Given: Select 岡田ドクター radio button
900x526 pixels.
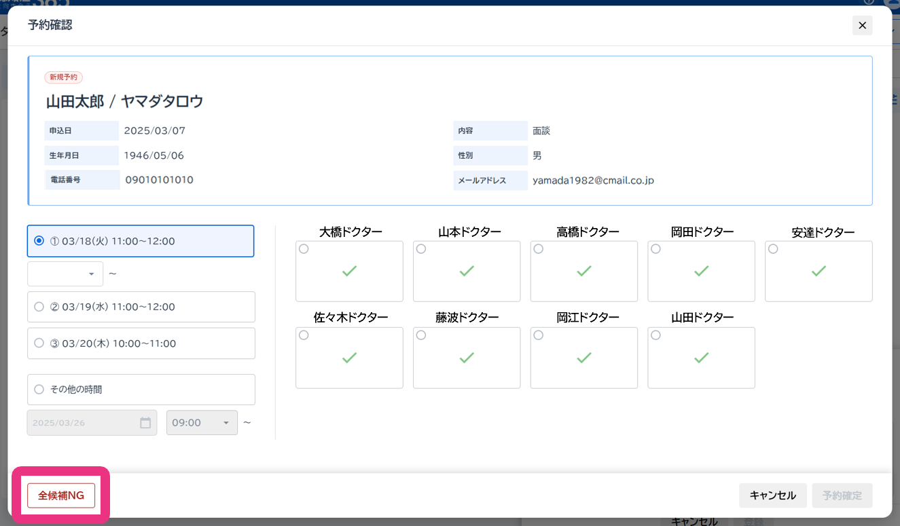Looking at the screenshot, I should [656, 249].
